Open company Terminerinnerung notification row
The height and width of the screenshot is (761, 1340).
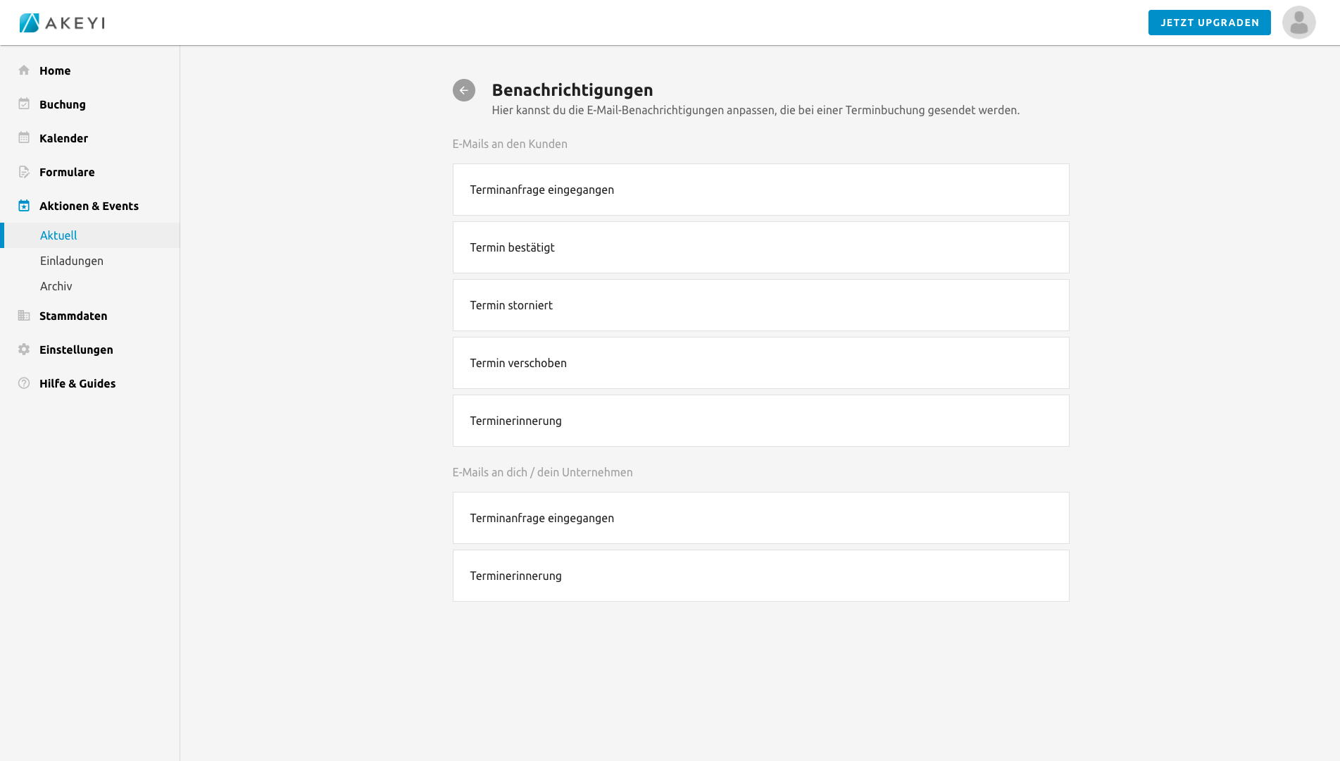(x=760, y=576)
